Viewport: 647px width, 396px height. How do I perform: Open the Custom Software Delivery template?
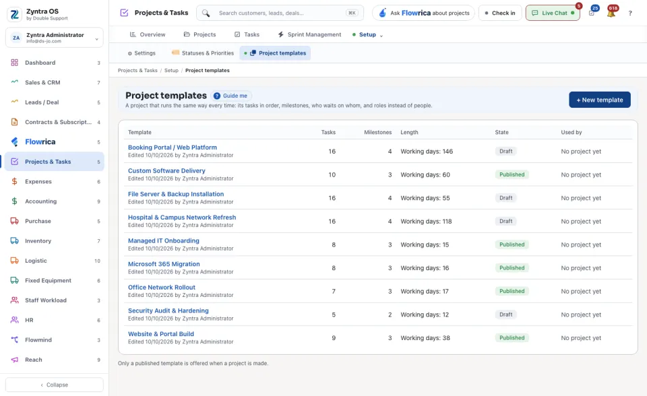point(166,171)
